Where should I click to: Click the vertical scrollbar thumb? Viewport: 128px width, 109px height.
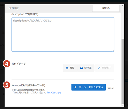(123, 71)
